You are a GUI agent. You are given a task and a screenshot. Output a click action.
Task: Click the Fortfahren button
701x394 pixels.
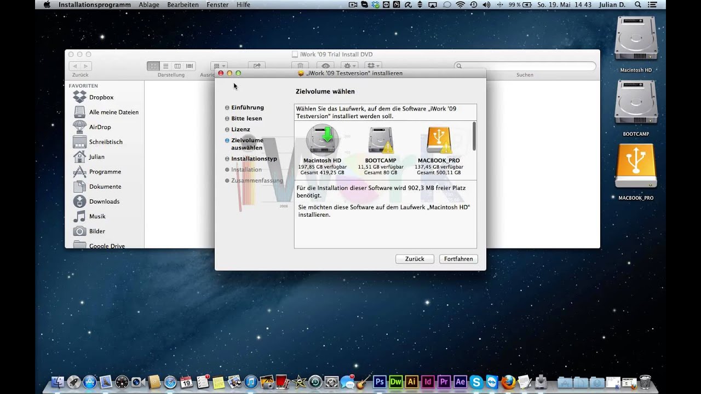[458, 259]
